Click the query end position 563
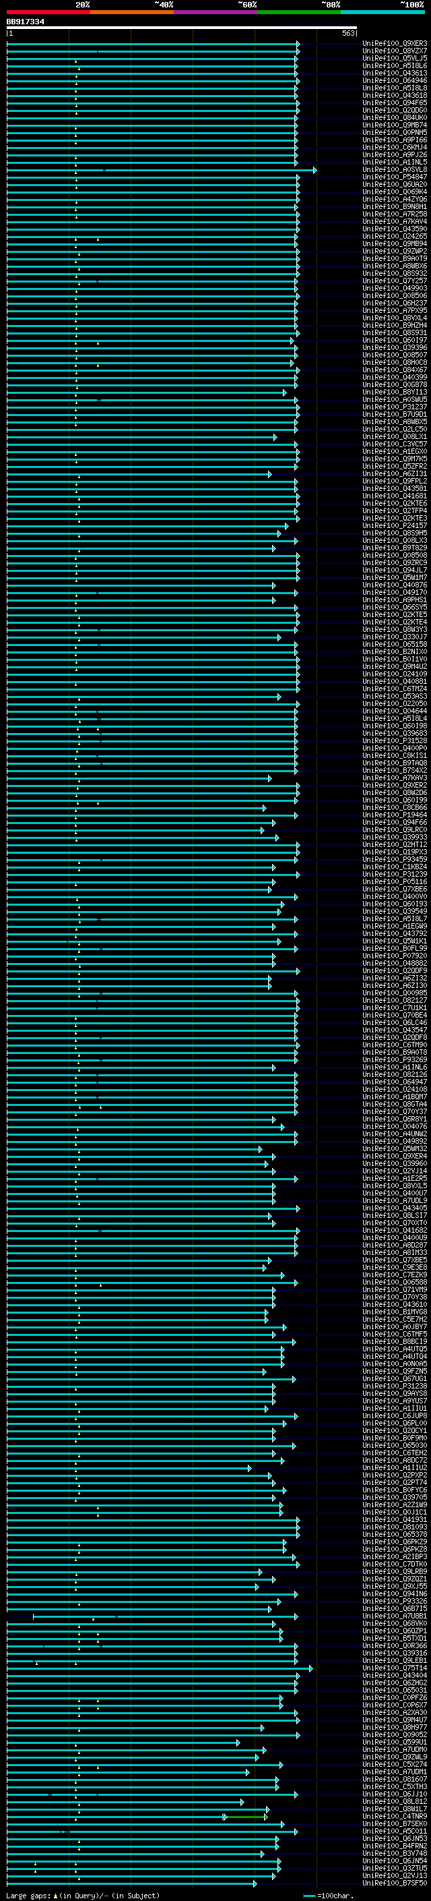 [x=348, y=33]
